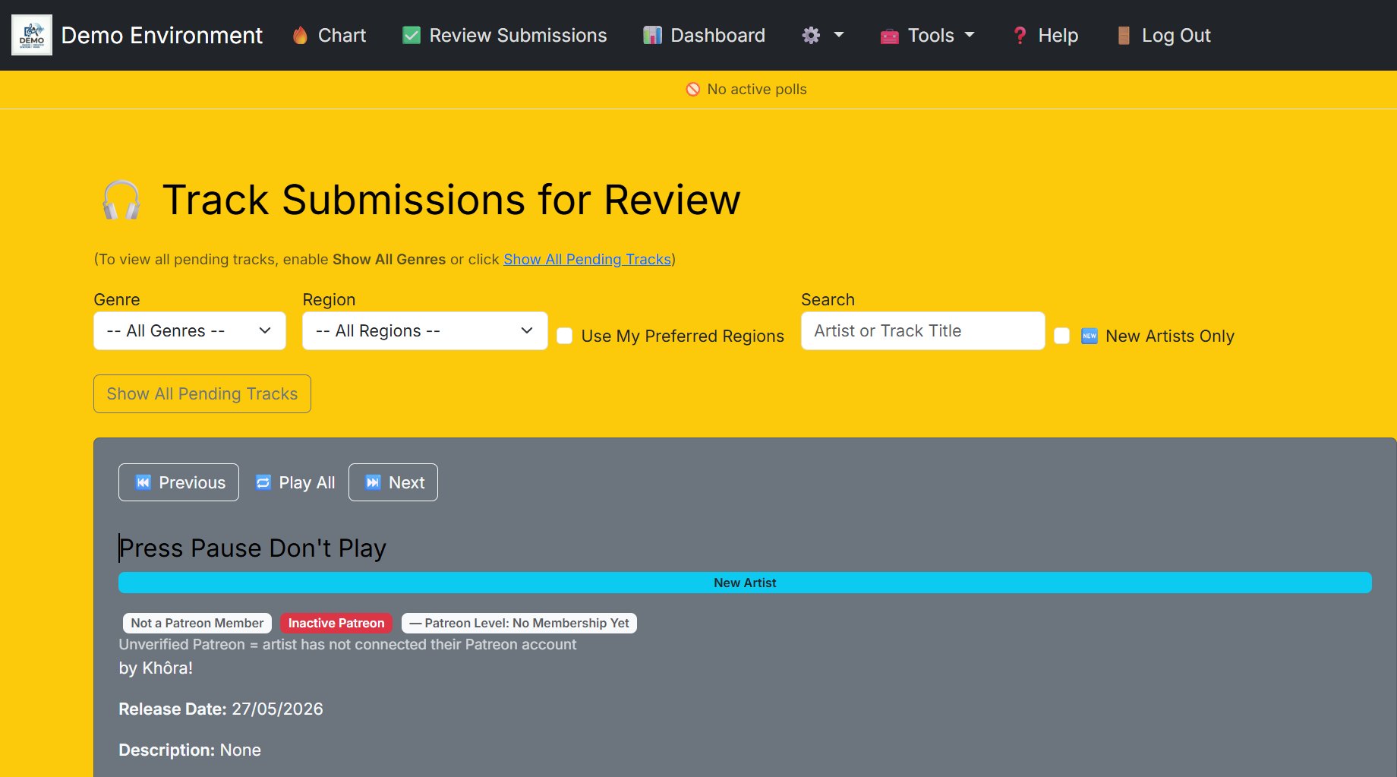Open the settings gear icon menu
1397x777 pixels.
pos(811,35)
